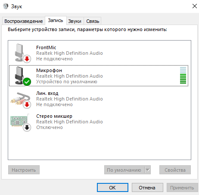The width and height of the screenshot is (199, 195).
Task: Click the green checkmark badge on Микрофон
Action: pos(27,82)
